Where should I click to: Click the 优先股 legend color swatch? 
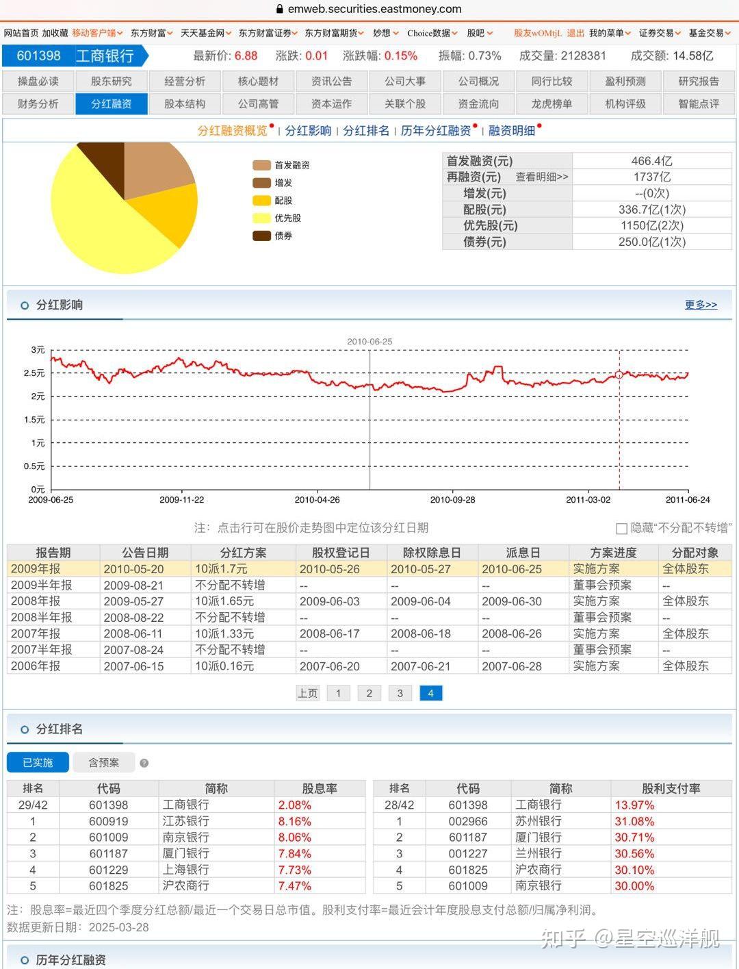pos(261,218)
